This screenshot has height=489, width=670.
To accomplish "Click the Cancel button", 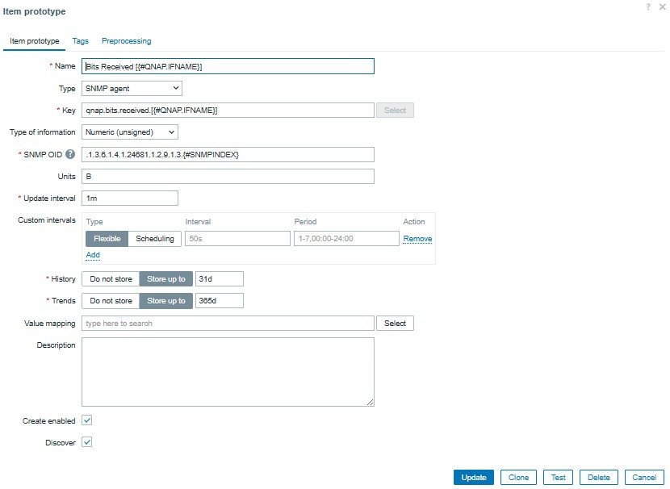I will 644,478.
